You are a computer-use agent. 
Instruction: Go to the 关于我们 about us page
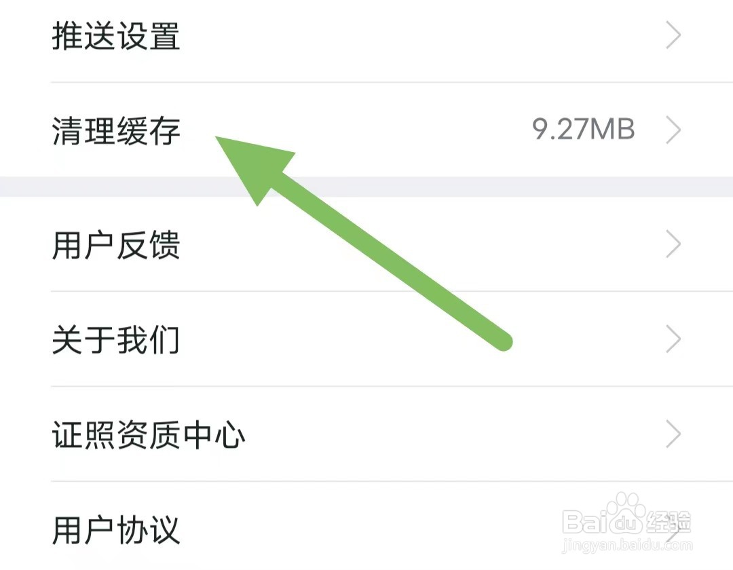(x=116, y=340)
